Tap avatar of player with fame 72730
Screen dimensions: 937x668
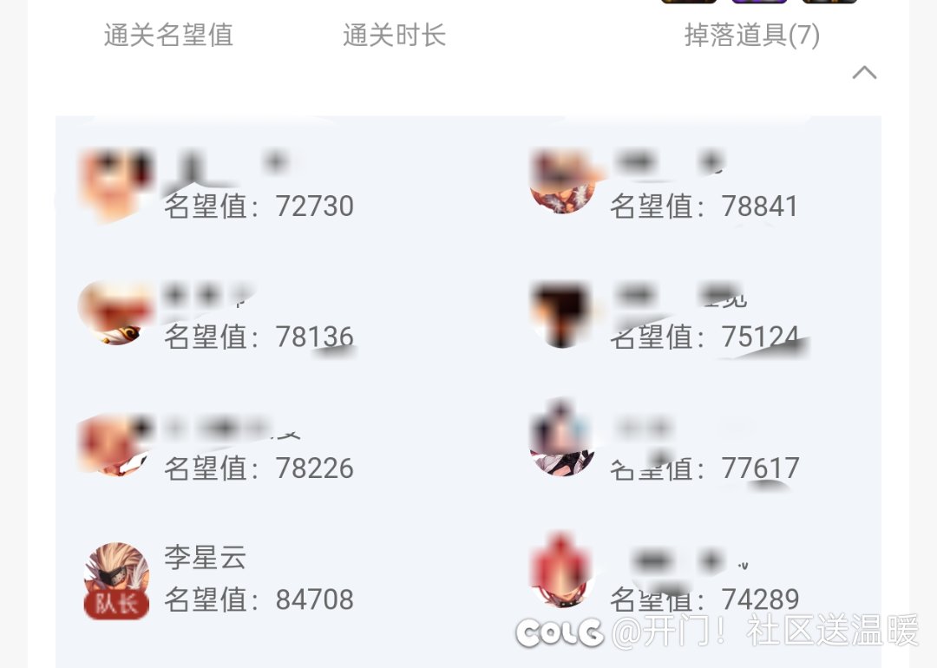pos(116,183)
